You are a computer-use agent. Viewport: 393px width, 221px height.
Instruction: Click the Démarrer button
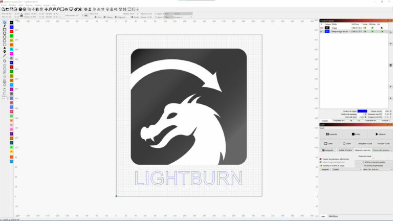point(381,135)
